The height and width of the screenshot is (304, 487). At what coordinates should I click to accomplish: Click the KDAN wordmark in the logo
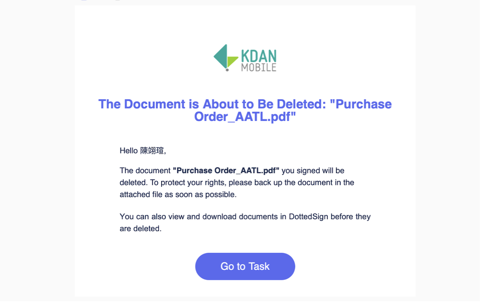click(x=259, y=56)
